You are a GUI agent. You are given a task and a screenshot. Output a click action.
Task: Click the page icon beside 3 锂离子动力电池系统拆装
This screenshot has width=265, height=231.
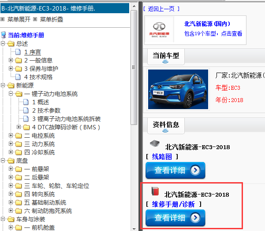coord(26,119)
